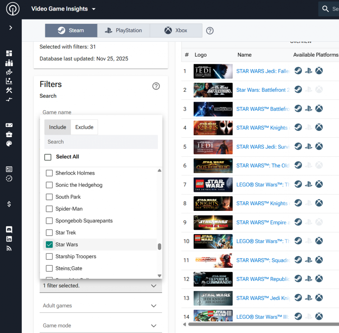The height and width of the screenshot is (333, 339).
Task: Uncheck the Star Wars checkbox
Action: (49, 245)
